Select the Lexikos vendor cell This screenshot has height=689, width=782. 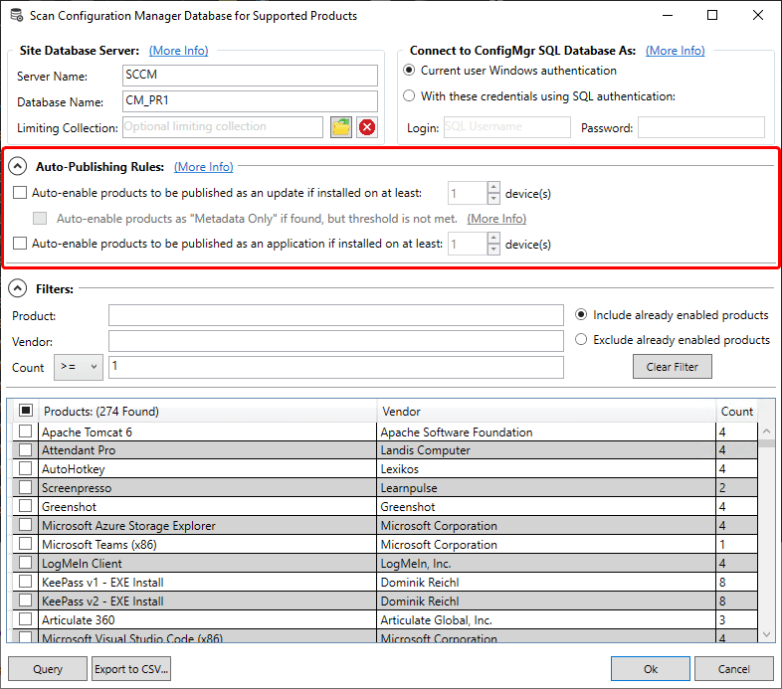(x=546, y=469)
